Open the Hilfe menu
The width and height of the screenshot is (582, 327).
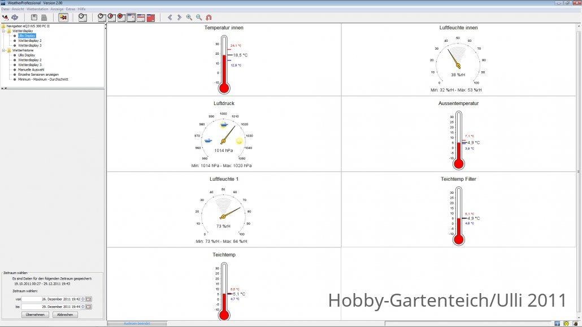(82, 9)
